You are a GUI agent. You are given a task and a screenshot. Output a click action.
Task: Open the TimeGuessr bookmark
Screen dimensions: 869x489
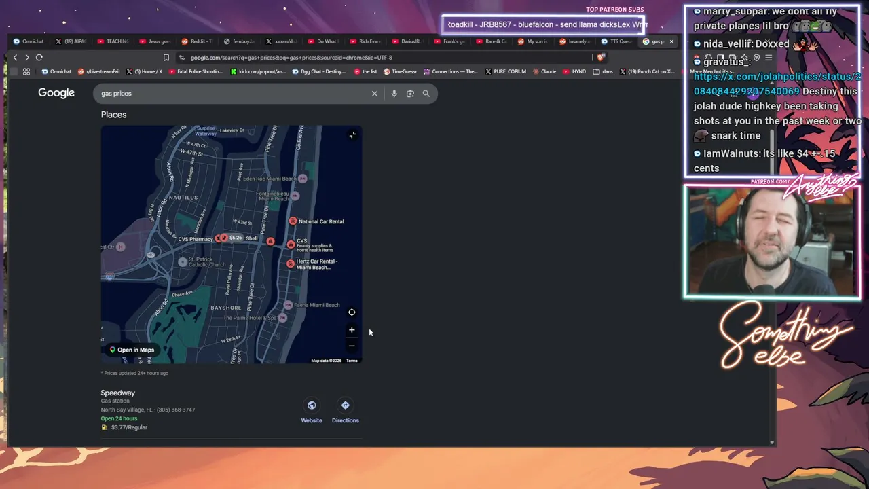[x=401, y=71]
